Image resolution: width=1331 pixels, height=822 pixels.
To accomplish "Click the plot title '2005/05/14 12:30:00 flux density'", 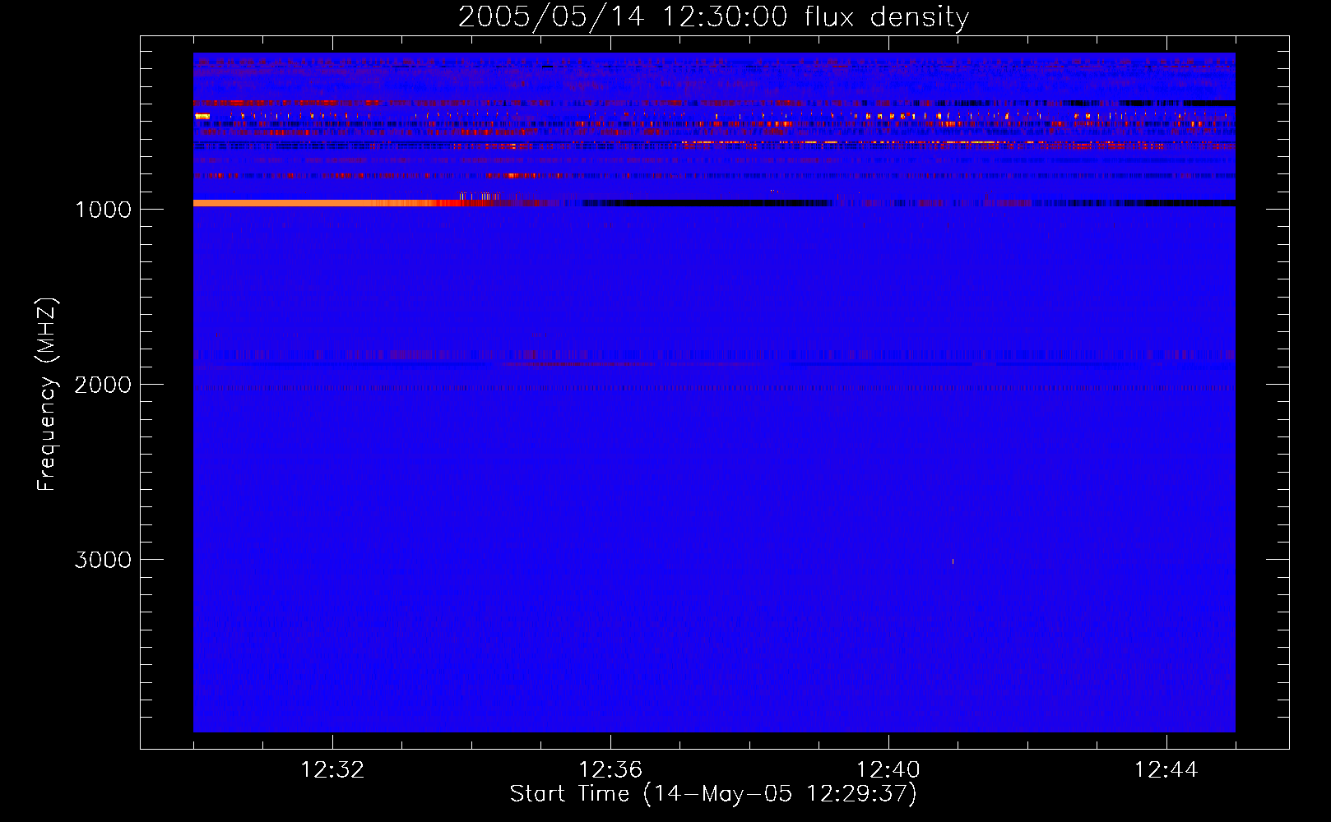I will 713,17.
